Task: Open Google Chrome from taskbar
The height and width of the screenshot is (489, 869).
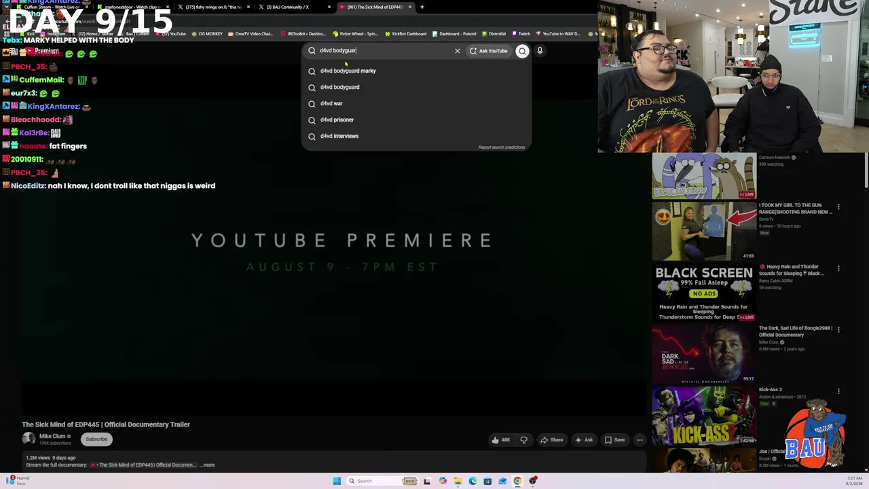Action: [x=517, y=481]
